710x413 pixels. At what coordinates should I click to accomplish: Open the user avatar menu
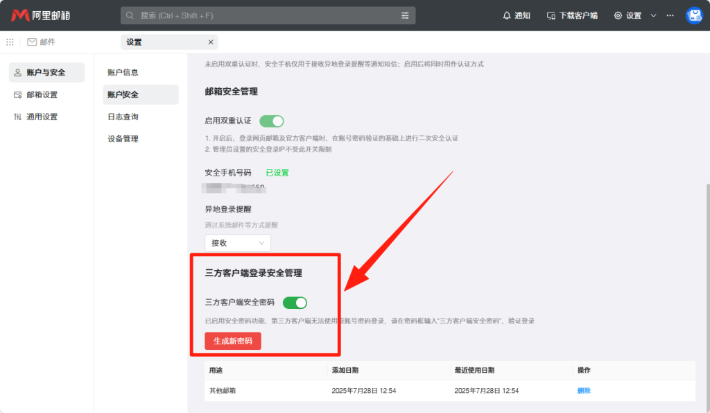pyautogui.click(x=694, y=15)
